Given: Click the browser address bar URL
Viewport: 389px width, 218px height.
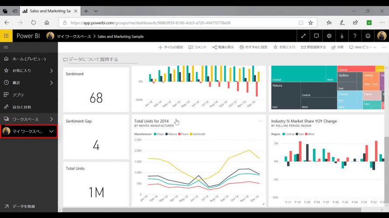Looking at the screenshot, I should click(150, 23).
